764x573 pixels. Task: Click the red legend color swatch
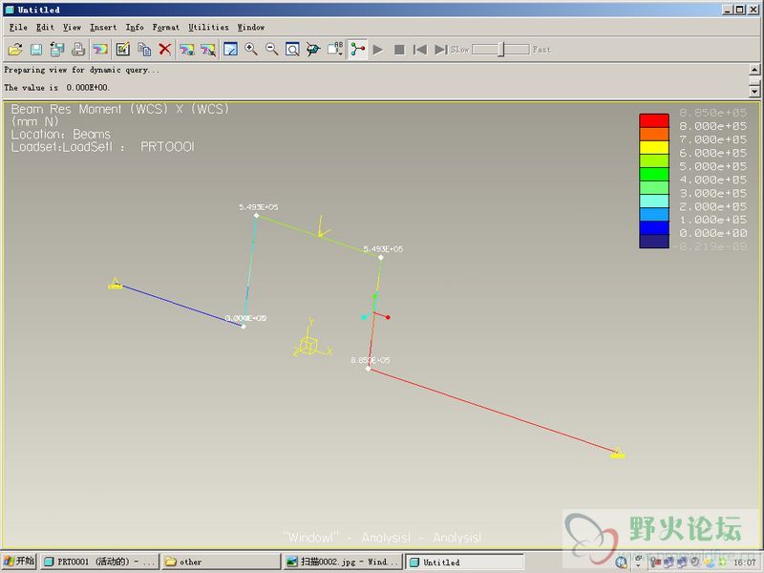[654, 120]
